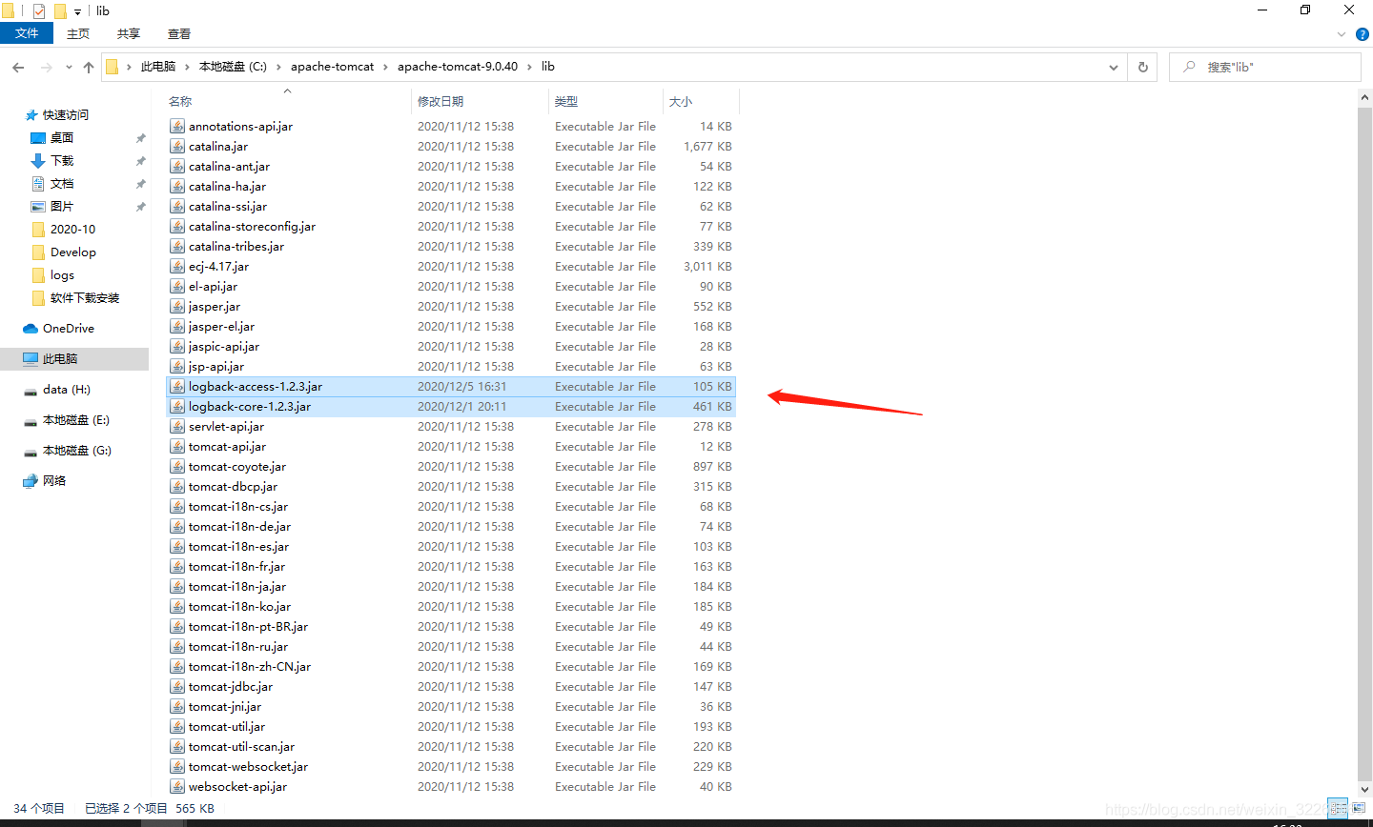
Task: Click the 3,011 KB size cell
Action: pyautogui.click(x=707, y=267)
